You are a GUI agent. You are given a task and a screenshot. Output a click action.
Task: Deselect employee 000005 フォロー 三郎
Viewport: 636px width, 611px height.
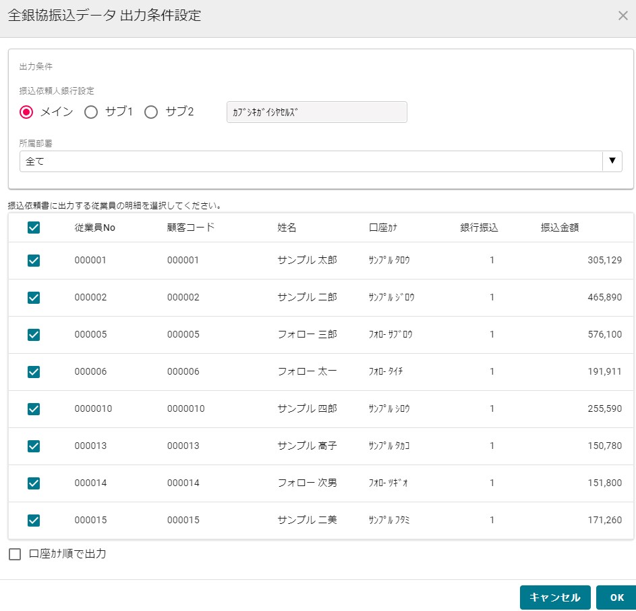coord(34,334)
